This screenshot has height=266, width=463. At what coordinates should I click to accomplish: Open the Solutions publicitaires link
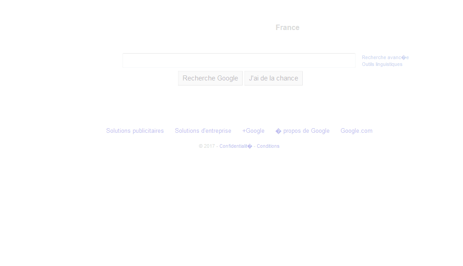click(135, 130)
